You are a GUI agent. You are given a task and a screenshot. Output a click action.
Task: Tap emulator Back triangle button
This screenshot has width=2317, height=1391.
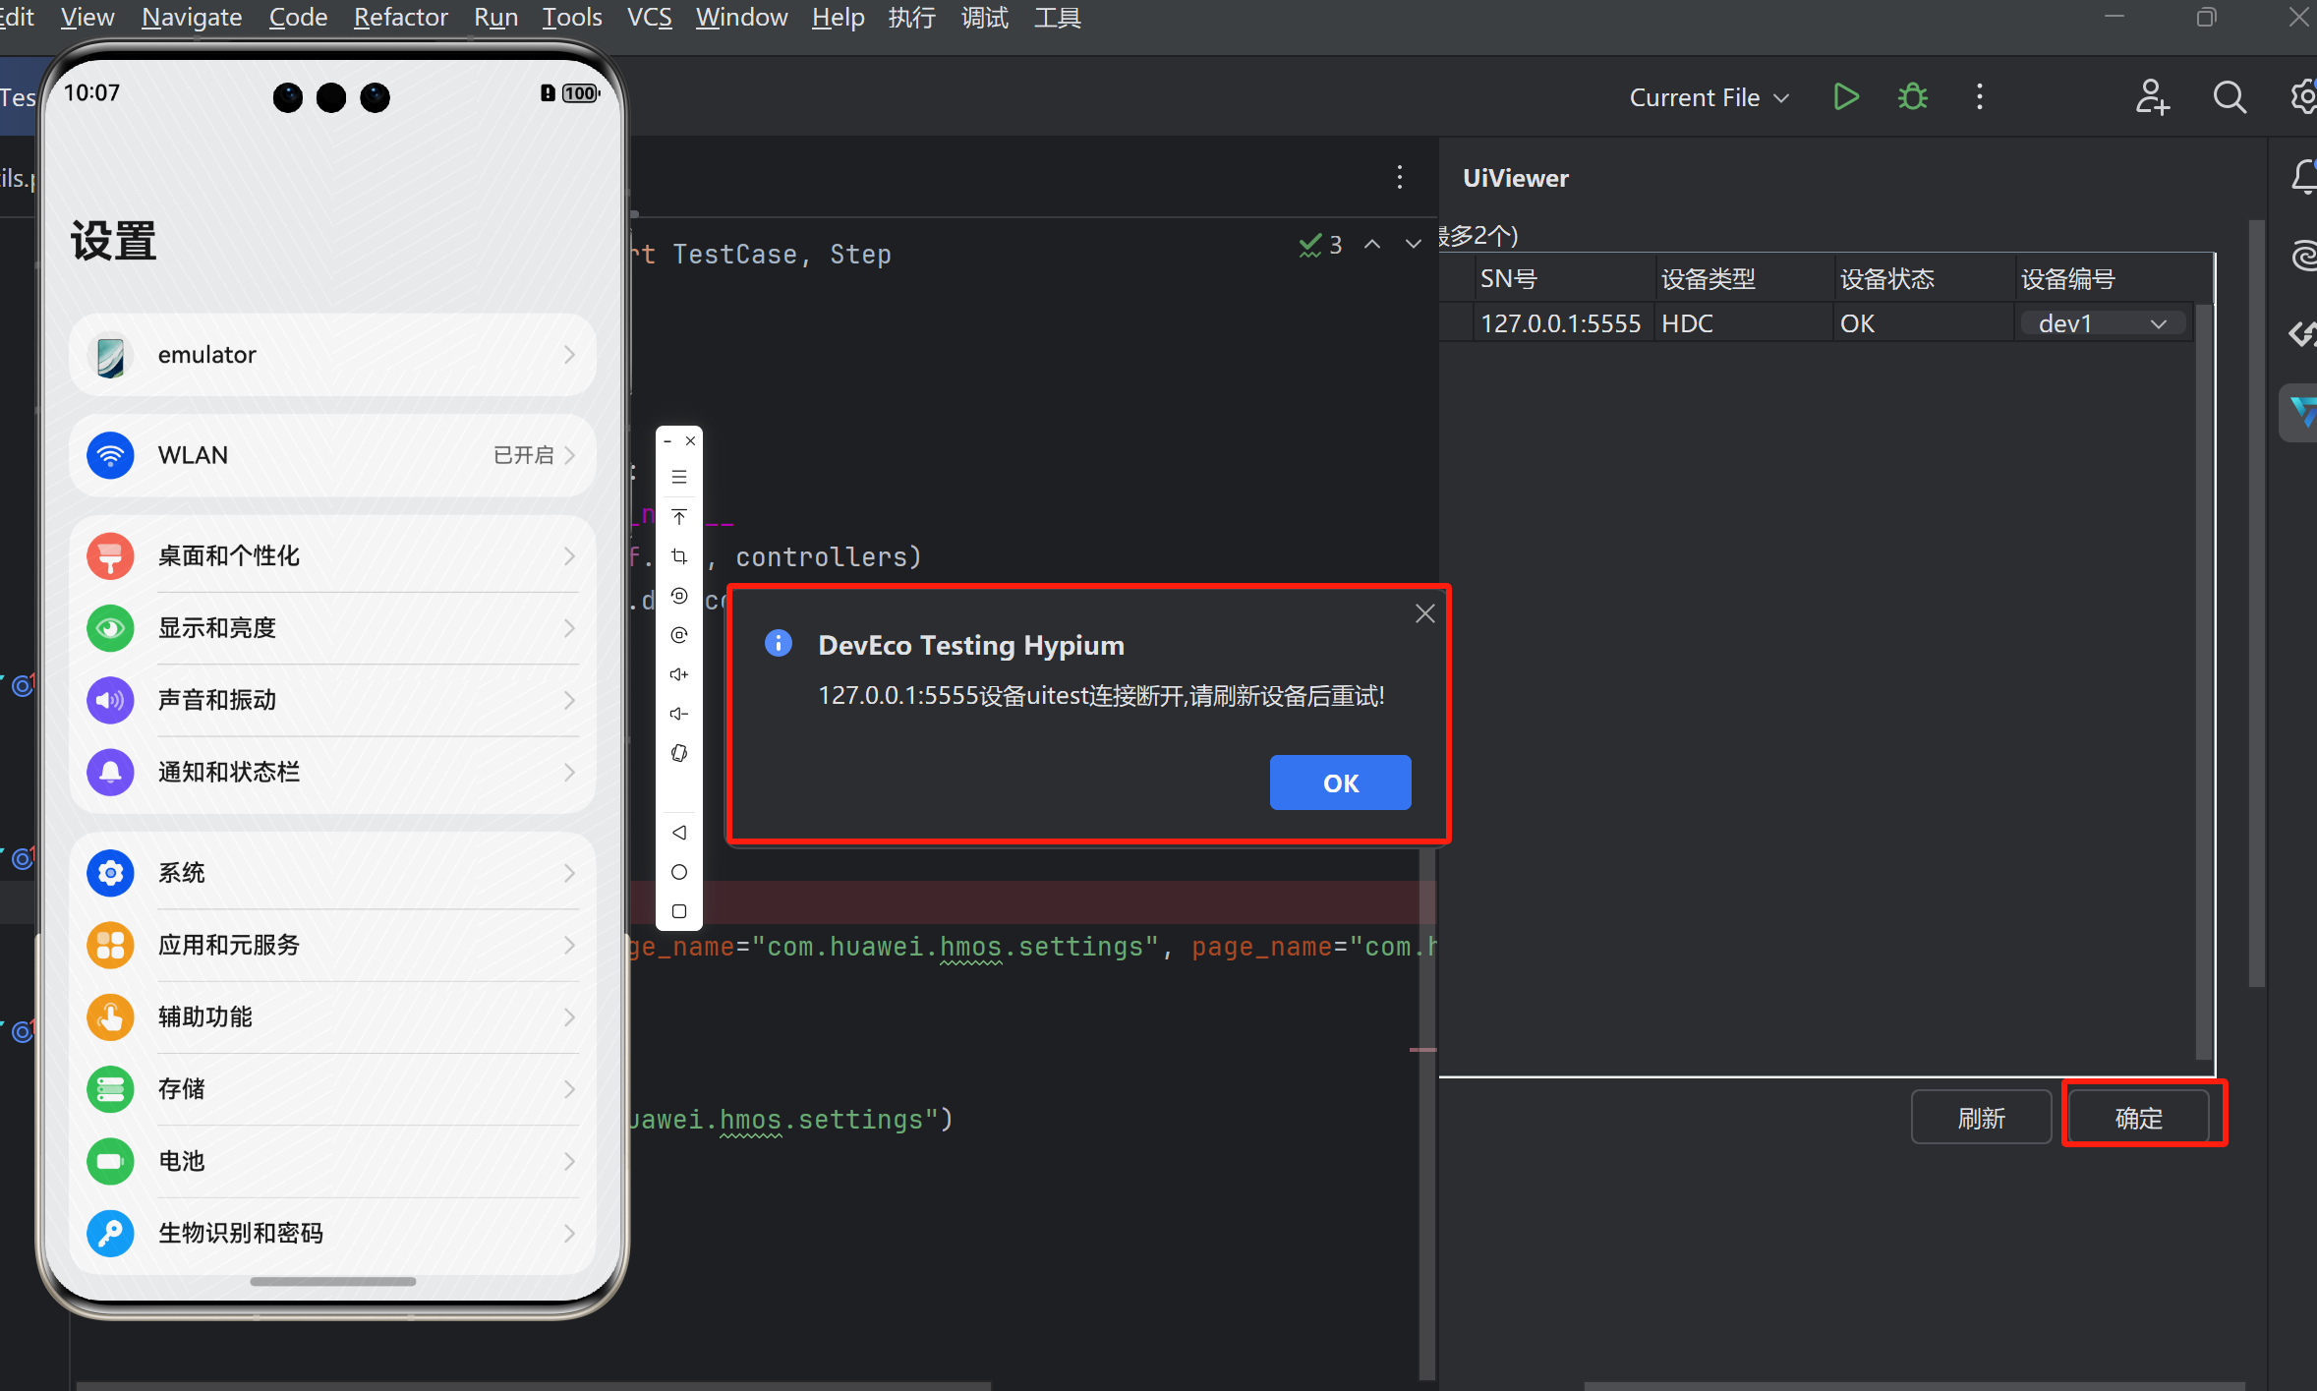click(679, 833)
